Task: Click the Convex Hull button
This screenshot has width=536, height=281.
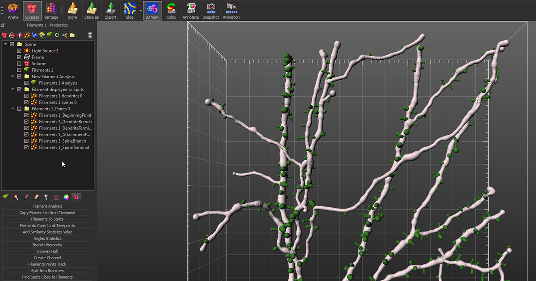Action: coord(47,251)
